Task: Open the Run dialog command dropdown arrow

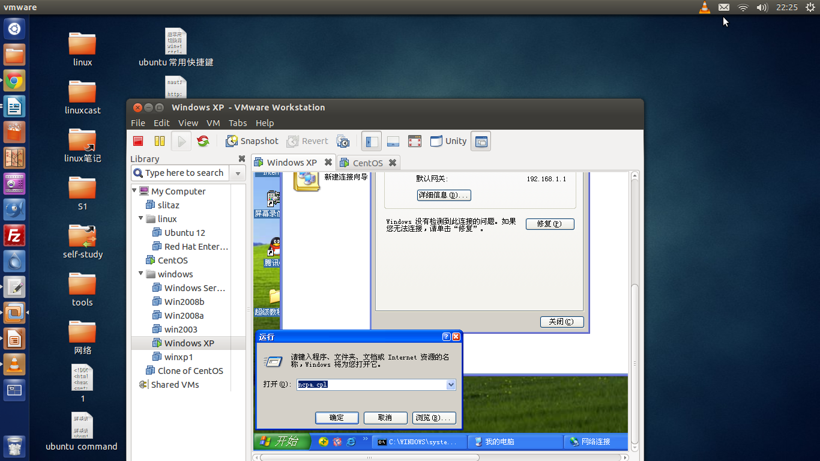Action: (x=451, y=385)
